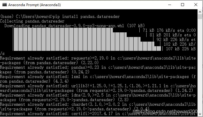Click the gray download progress bar
Viewport: 203px width, 117px height.
87,39
